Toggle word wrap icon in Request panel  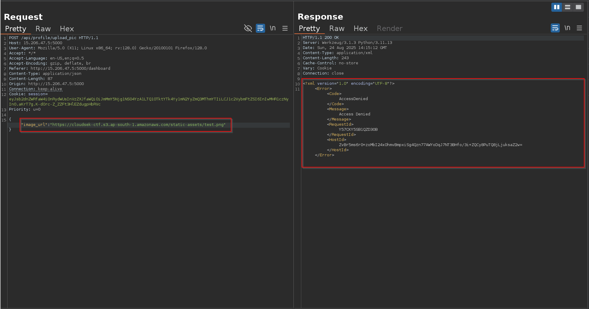point(260,28)
